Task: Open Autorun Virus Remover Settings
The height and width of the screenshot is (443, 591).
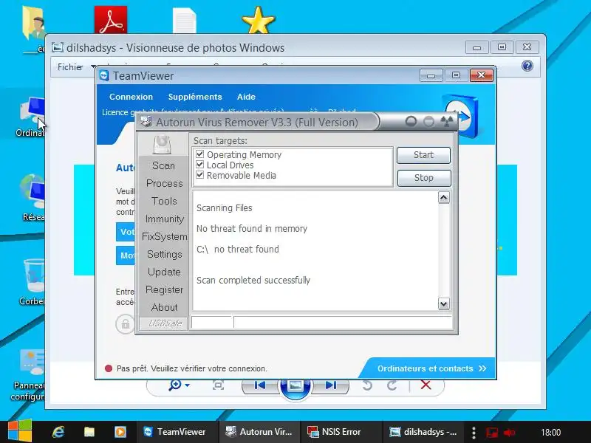Action: click(x=164, y=254)
